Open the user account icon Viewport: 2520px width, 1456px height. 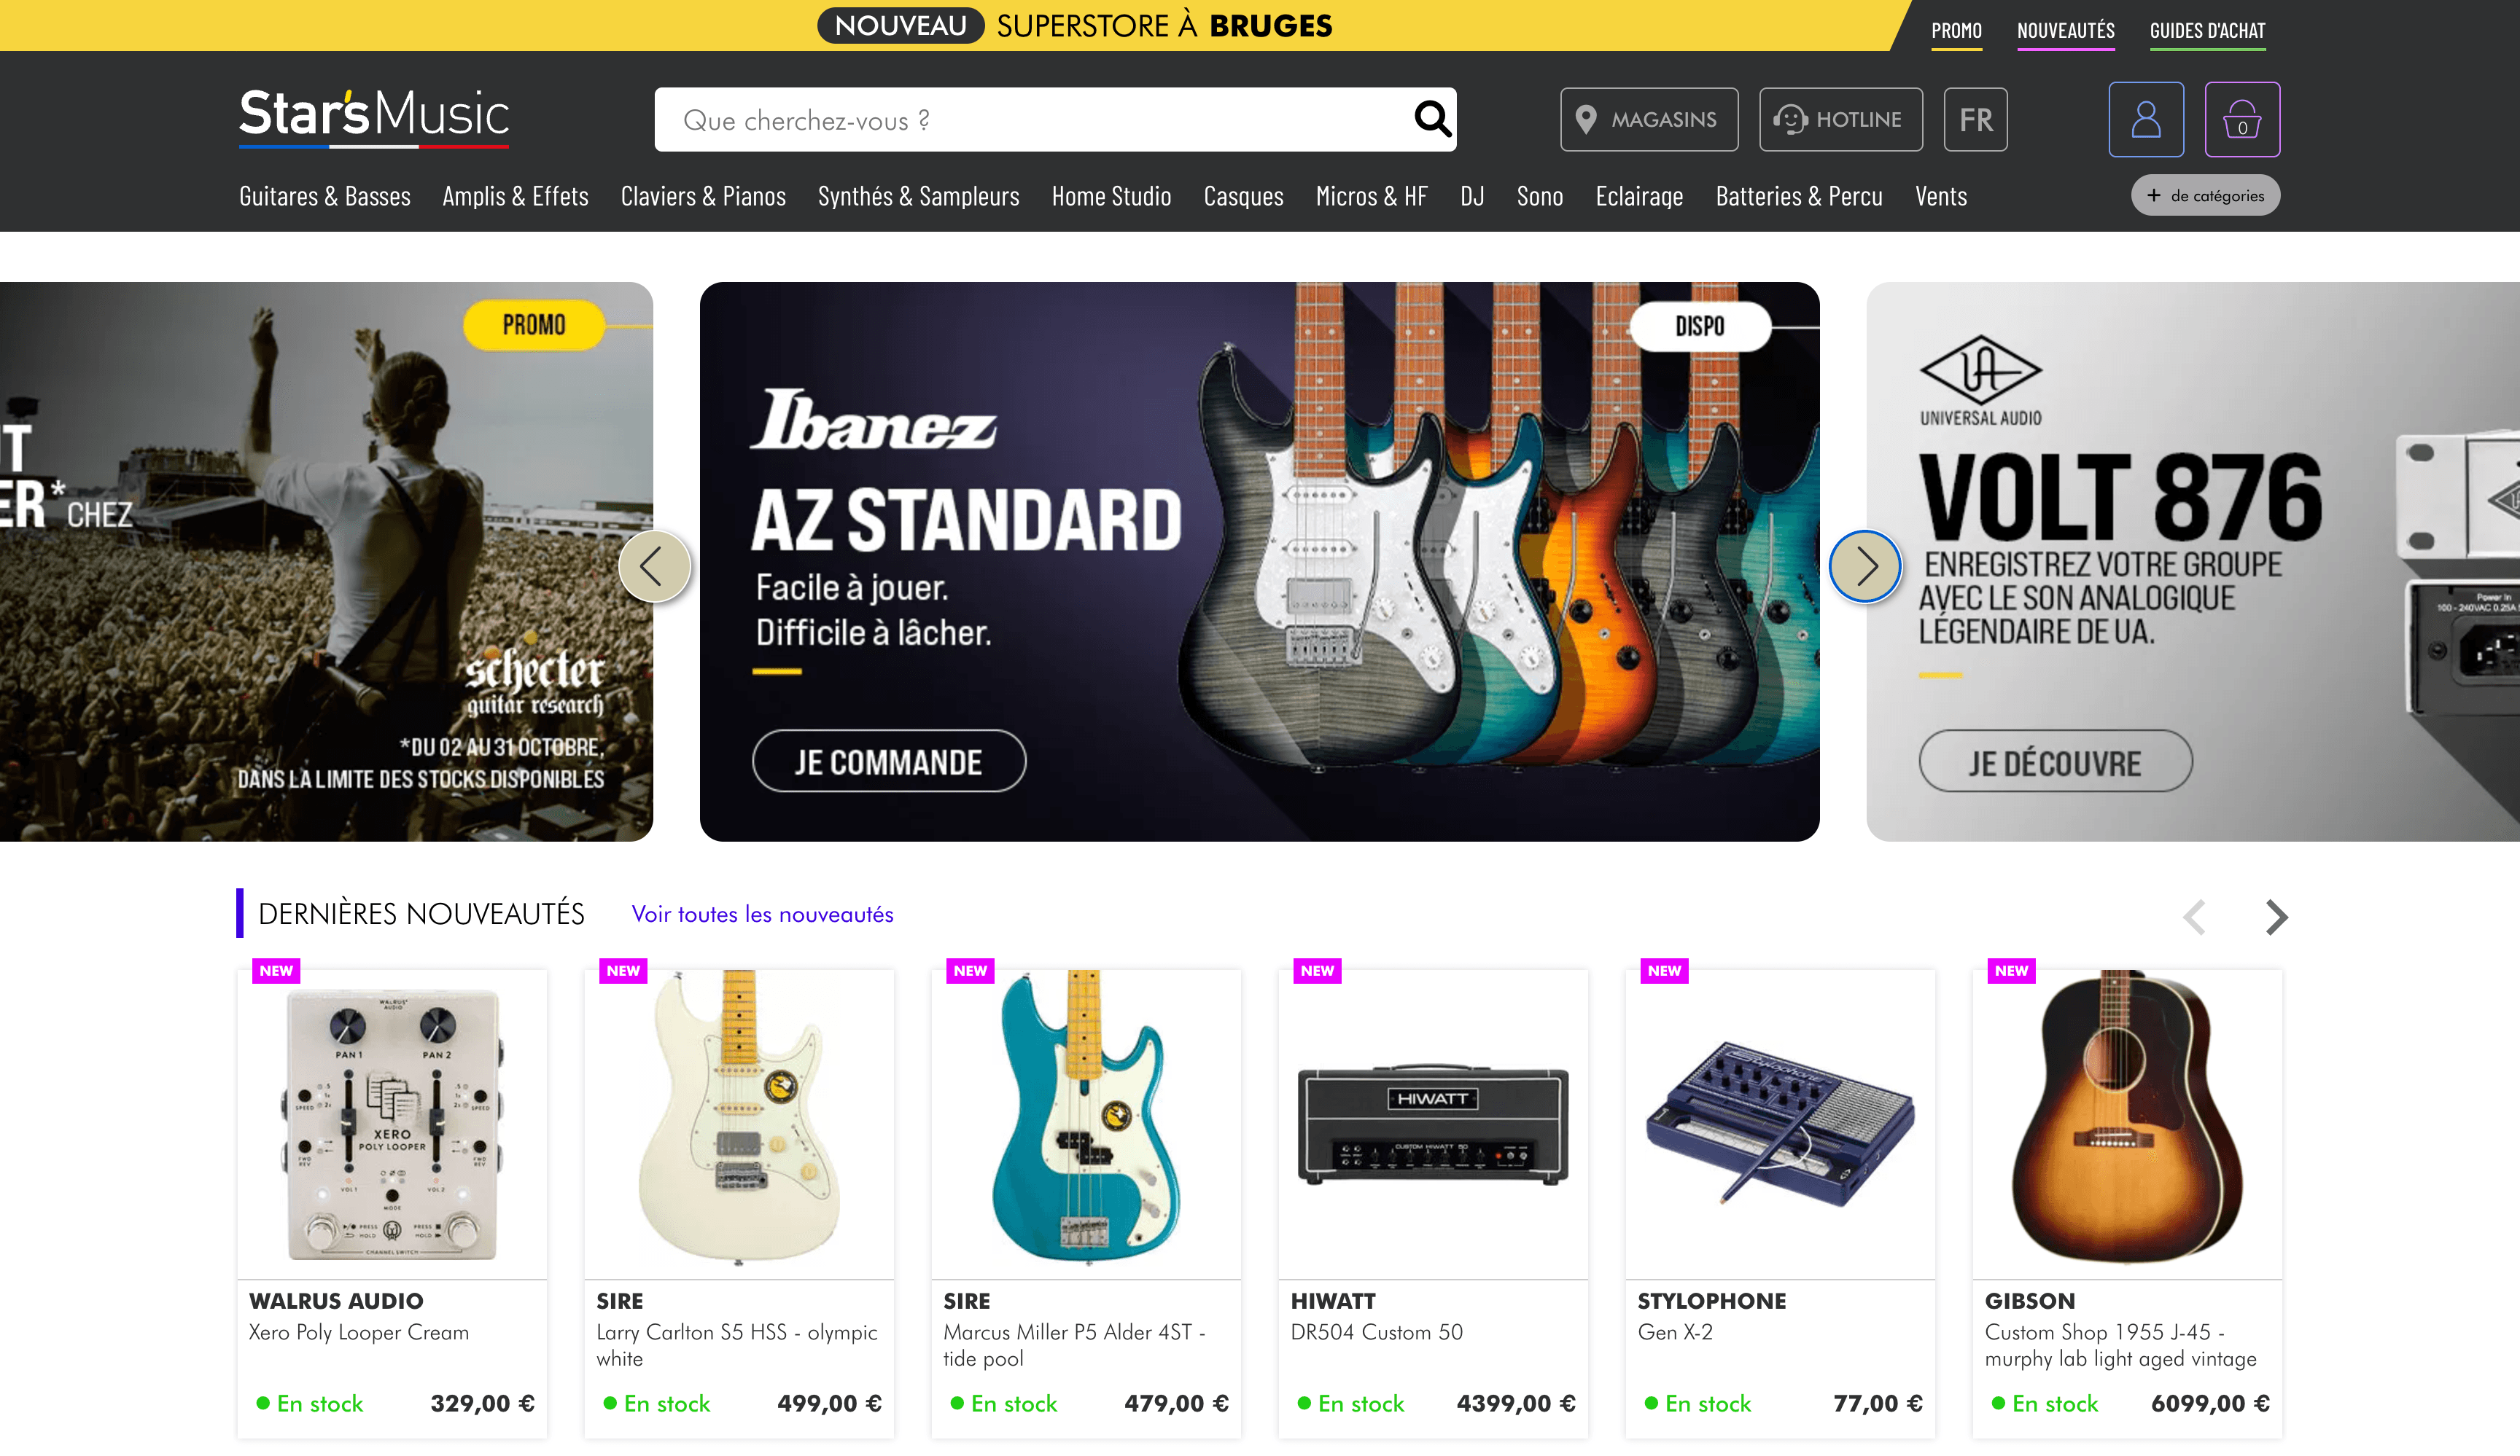pyautogui.click(x=2146, y=119)
